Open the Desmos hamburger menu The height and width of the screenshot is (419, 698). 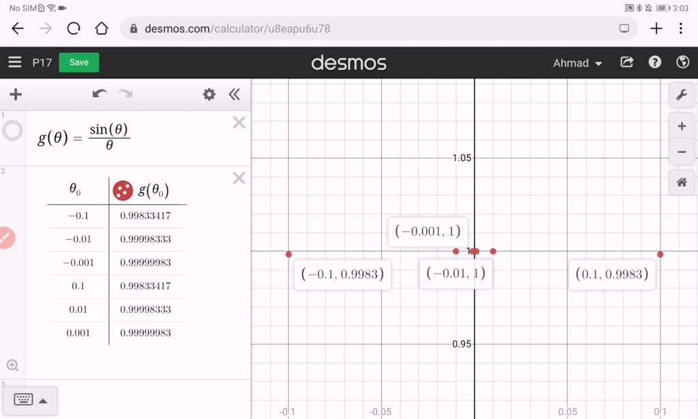(x=15, y=62)
